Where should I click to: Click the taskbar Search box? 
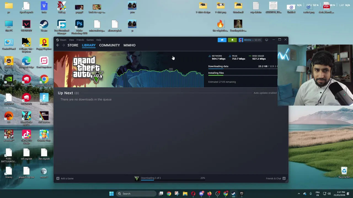(x=136, y=194)
